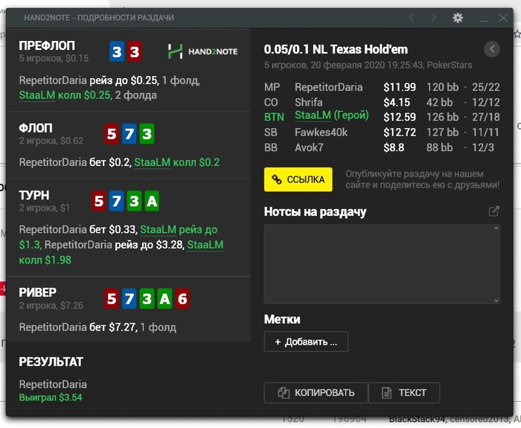Click the 0.05/0.1 NL Texas Hold'em title
This screenshot has width=521, height=428.
(x=336, y=50)
